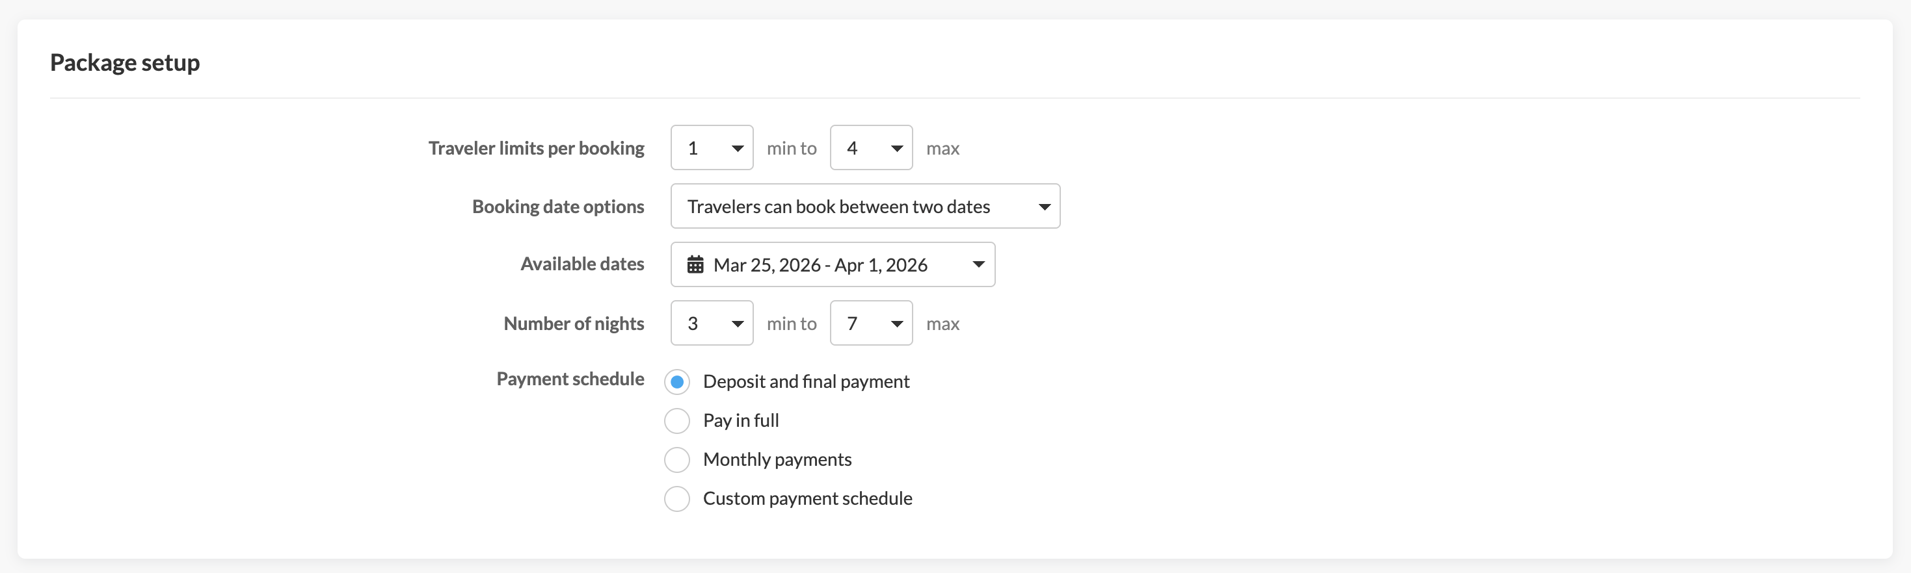Viewport: 1911px width, 573px height.
Task: Open the minimum nights dropdown showing 3
Action: [x=712, y=323]
